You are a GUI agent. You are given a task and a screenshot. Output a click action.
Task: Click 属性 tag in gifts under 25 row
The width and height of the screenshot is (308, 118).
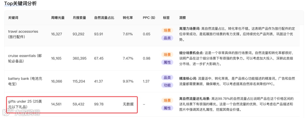tap(167, 108)
